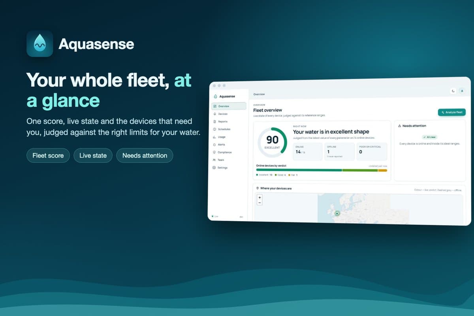Click the Aquasense water-drop app logo

click(40, 44)
